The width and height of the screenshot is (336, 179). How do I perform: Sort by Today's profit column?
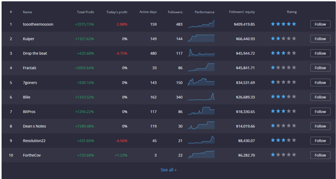point(117,12)
